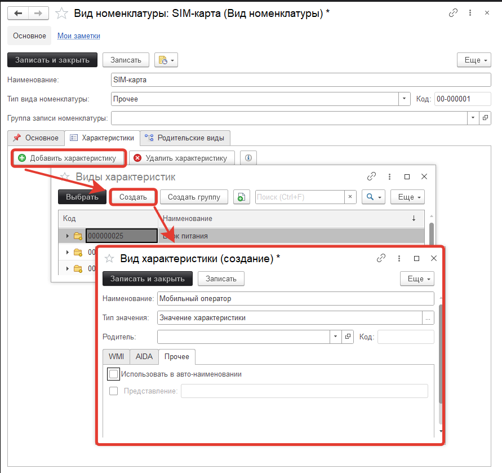The image size is (502, 473).
Task: Open the Родитель dropdown list
Action: pyautogui.click(x=335, y=337)
